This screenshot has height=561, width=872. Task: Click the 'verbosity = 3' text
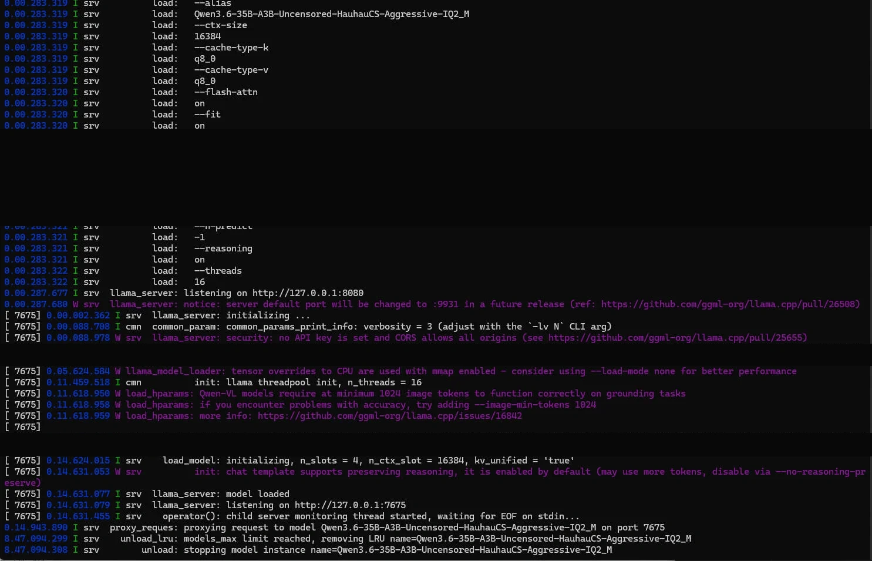click(x=398, y=327)
